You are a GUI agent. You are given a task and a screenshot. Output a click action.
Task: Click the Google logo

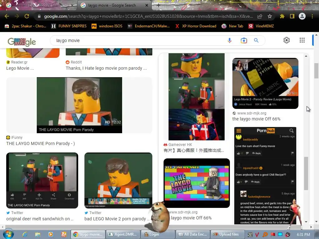point(22,42)
